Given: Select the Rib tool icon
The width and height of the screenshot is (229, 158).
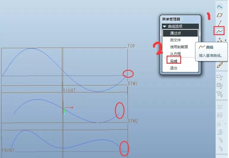Looking at the screenshot, I should 220,124.
